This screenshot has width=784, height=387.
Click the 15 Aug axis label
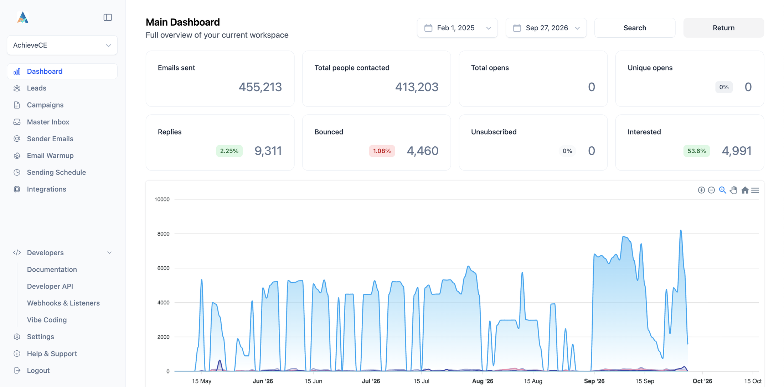(x=533, y=381)
